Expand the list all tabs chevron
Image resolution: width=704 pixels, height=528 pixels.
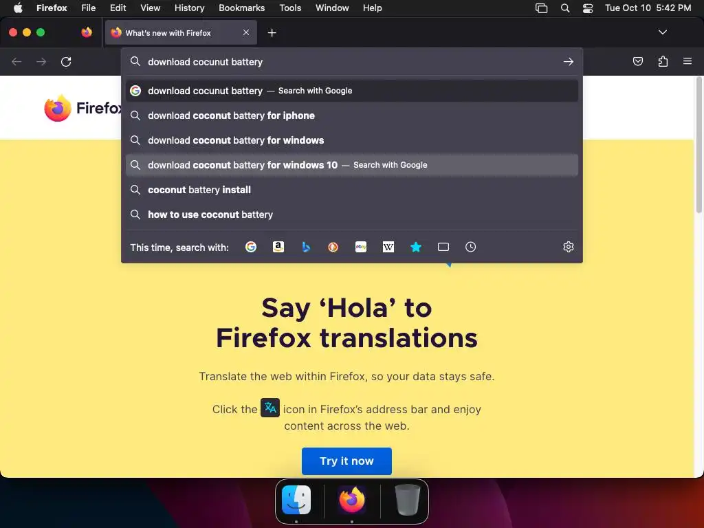click(663, 32)
